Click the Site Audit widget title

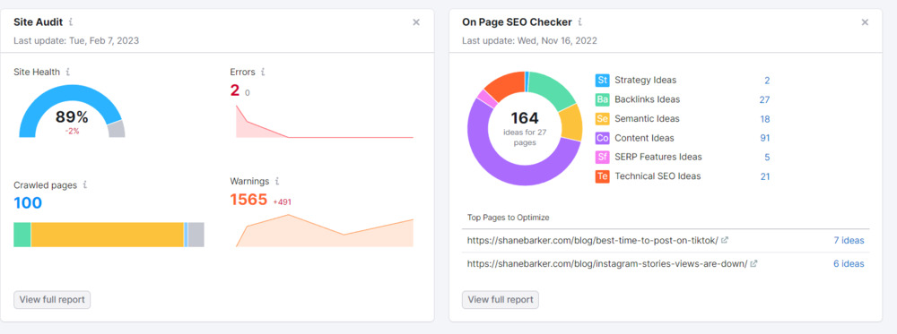39,22
